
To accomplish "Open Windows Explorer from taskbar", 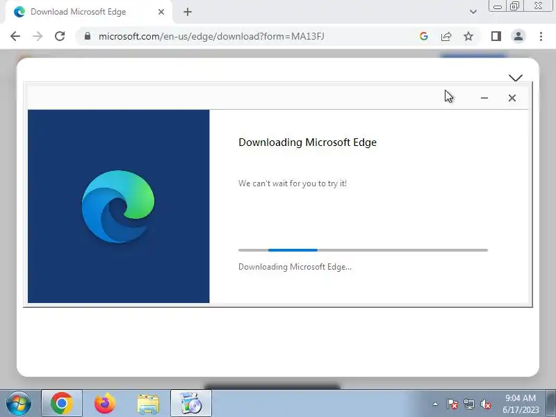I will pos(148,404).
